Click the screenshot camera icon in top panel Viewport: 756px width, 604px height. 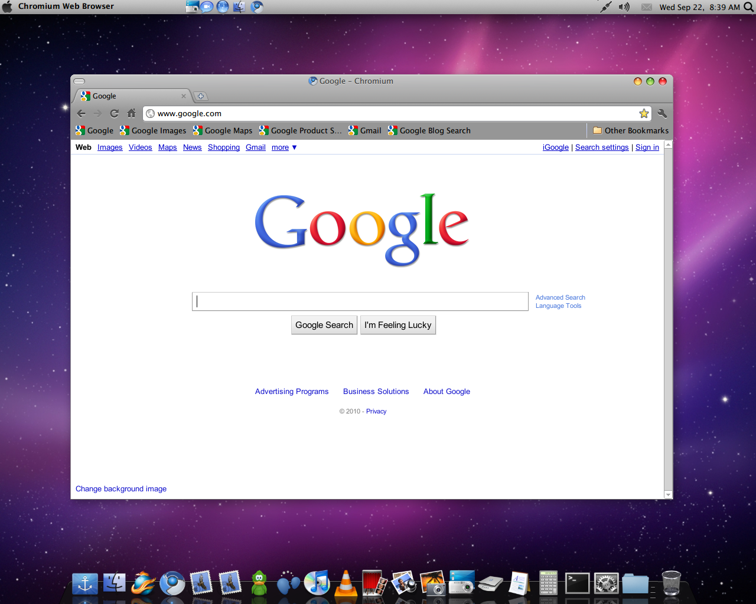coord(192,6)
